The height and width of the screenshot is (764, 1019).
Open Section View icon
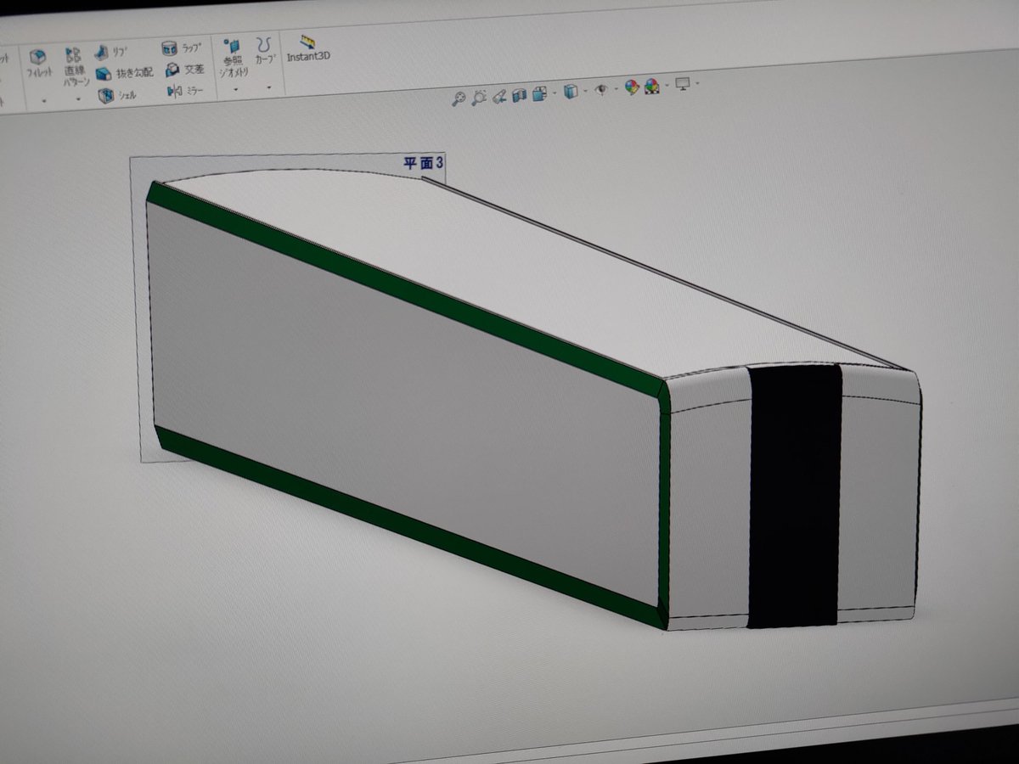tap(519, 94)
